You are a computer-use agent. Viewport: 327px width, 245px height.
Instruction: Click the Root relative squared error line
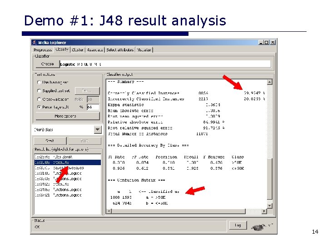[166, 128]
